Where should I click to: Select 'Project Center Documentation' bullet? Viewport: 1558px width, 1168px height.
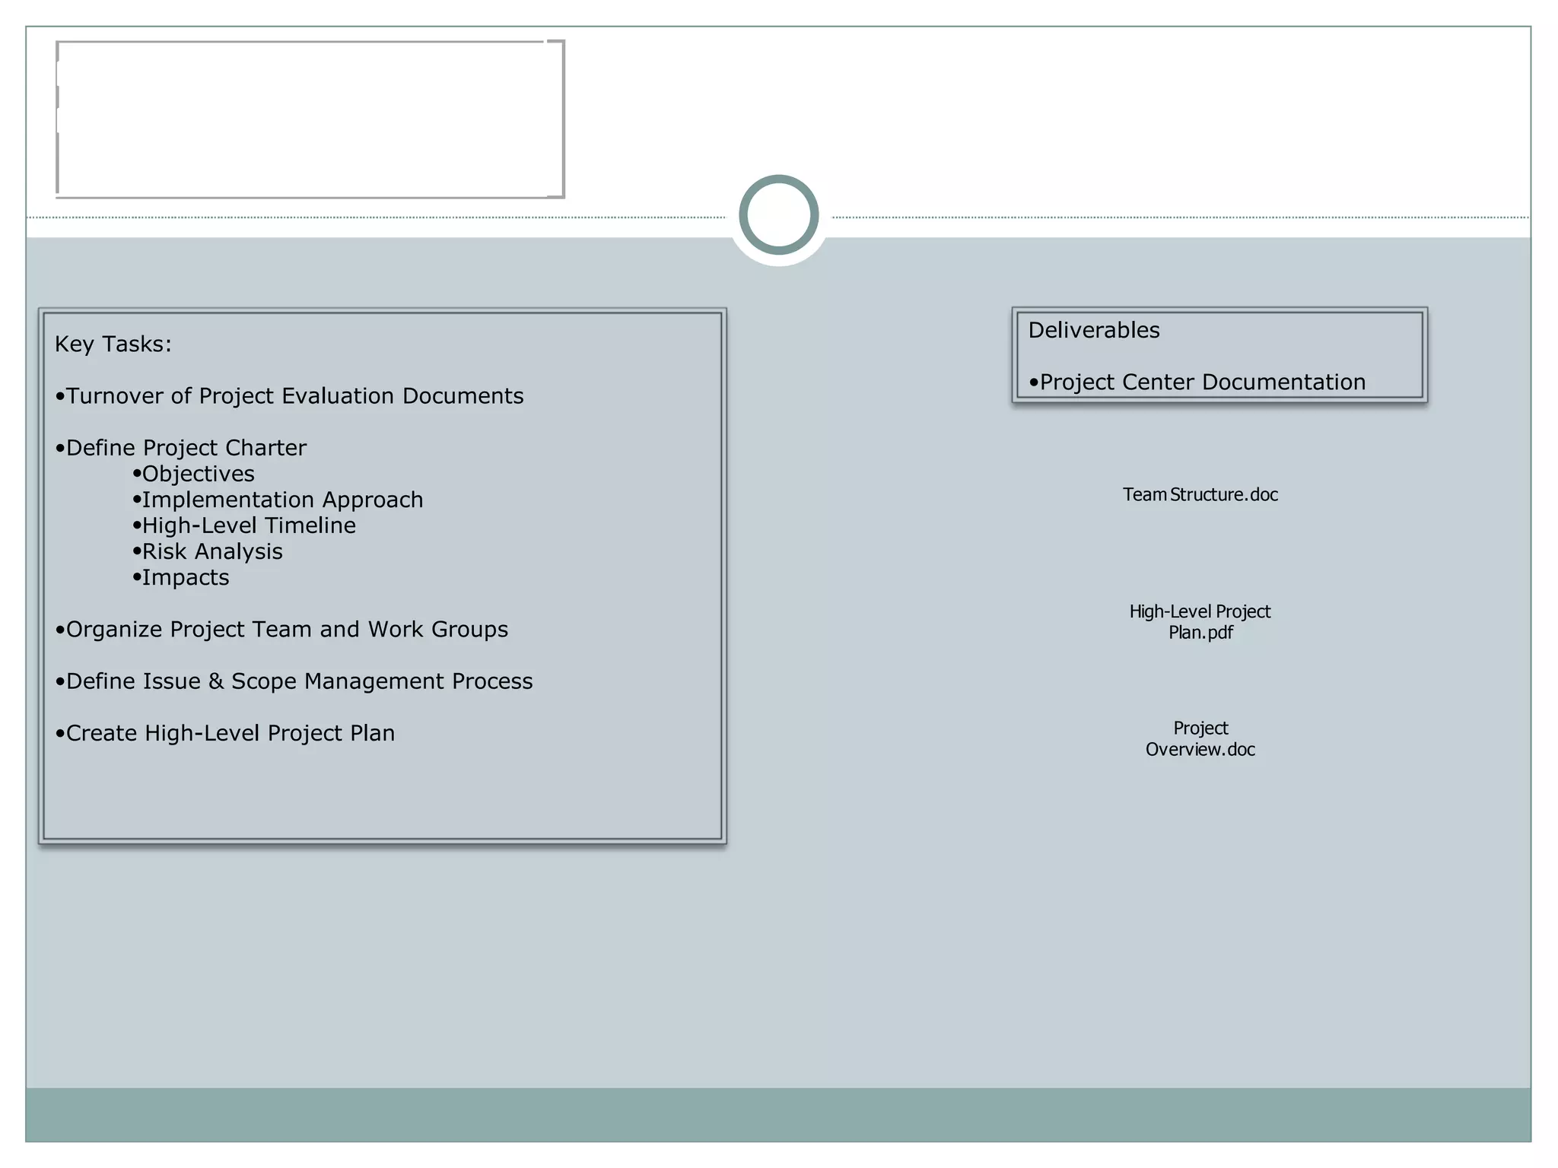pyautogui.click(x=1197, y=382)
